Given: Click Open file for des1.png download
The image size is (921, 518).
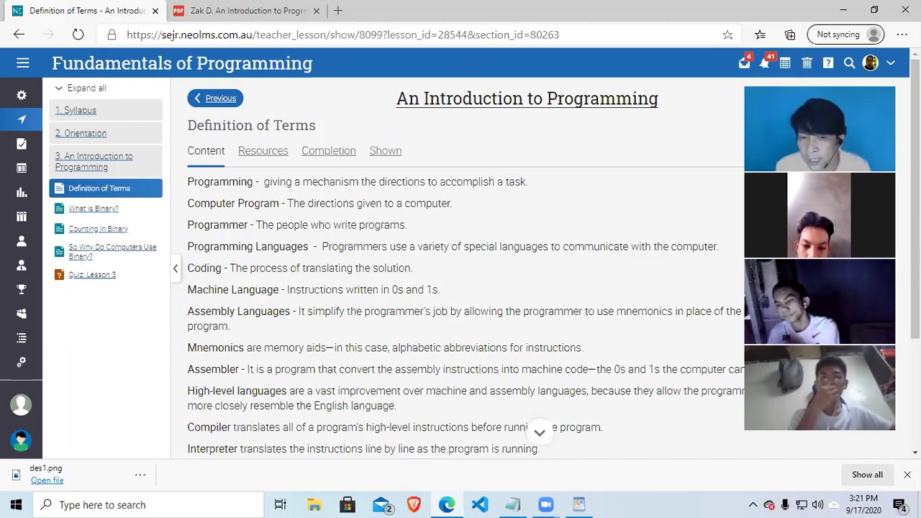Looking at the screenshot, I should [47, 481].
